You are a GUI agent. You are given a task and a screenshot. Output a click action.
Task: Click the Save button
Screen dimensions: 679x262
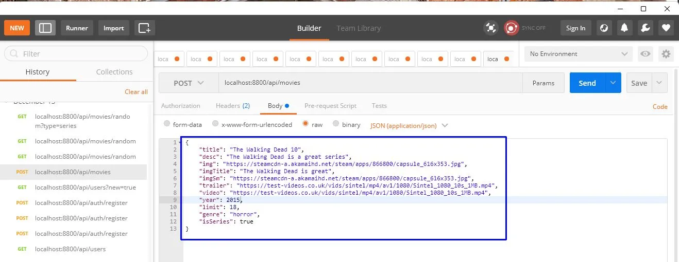coord(639,83)
